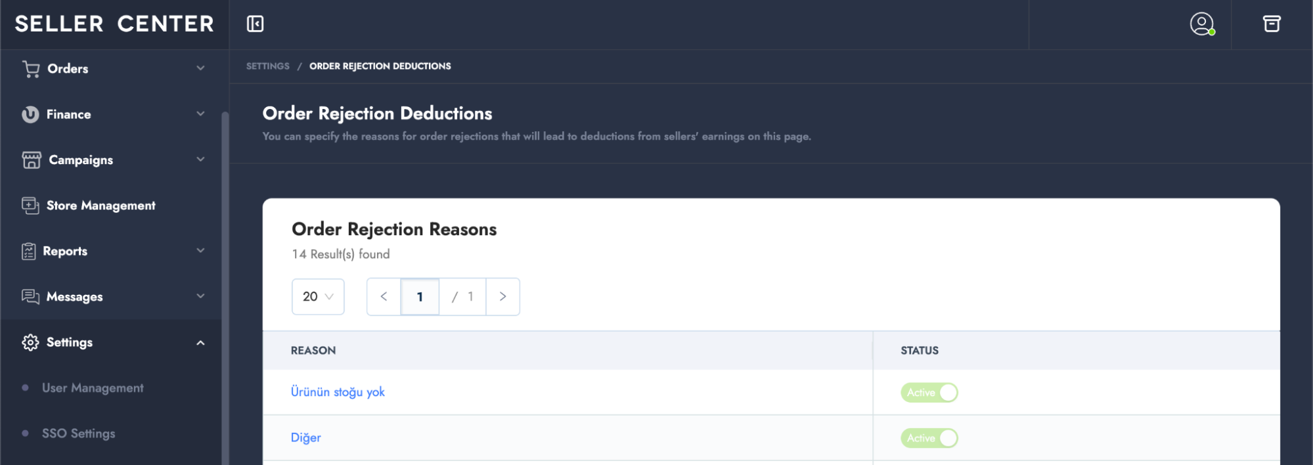Expand the Campaigns menu chevron
Image resolution: width=1313 pixels, height=465 pixels.
click(200, 160)
